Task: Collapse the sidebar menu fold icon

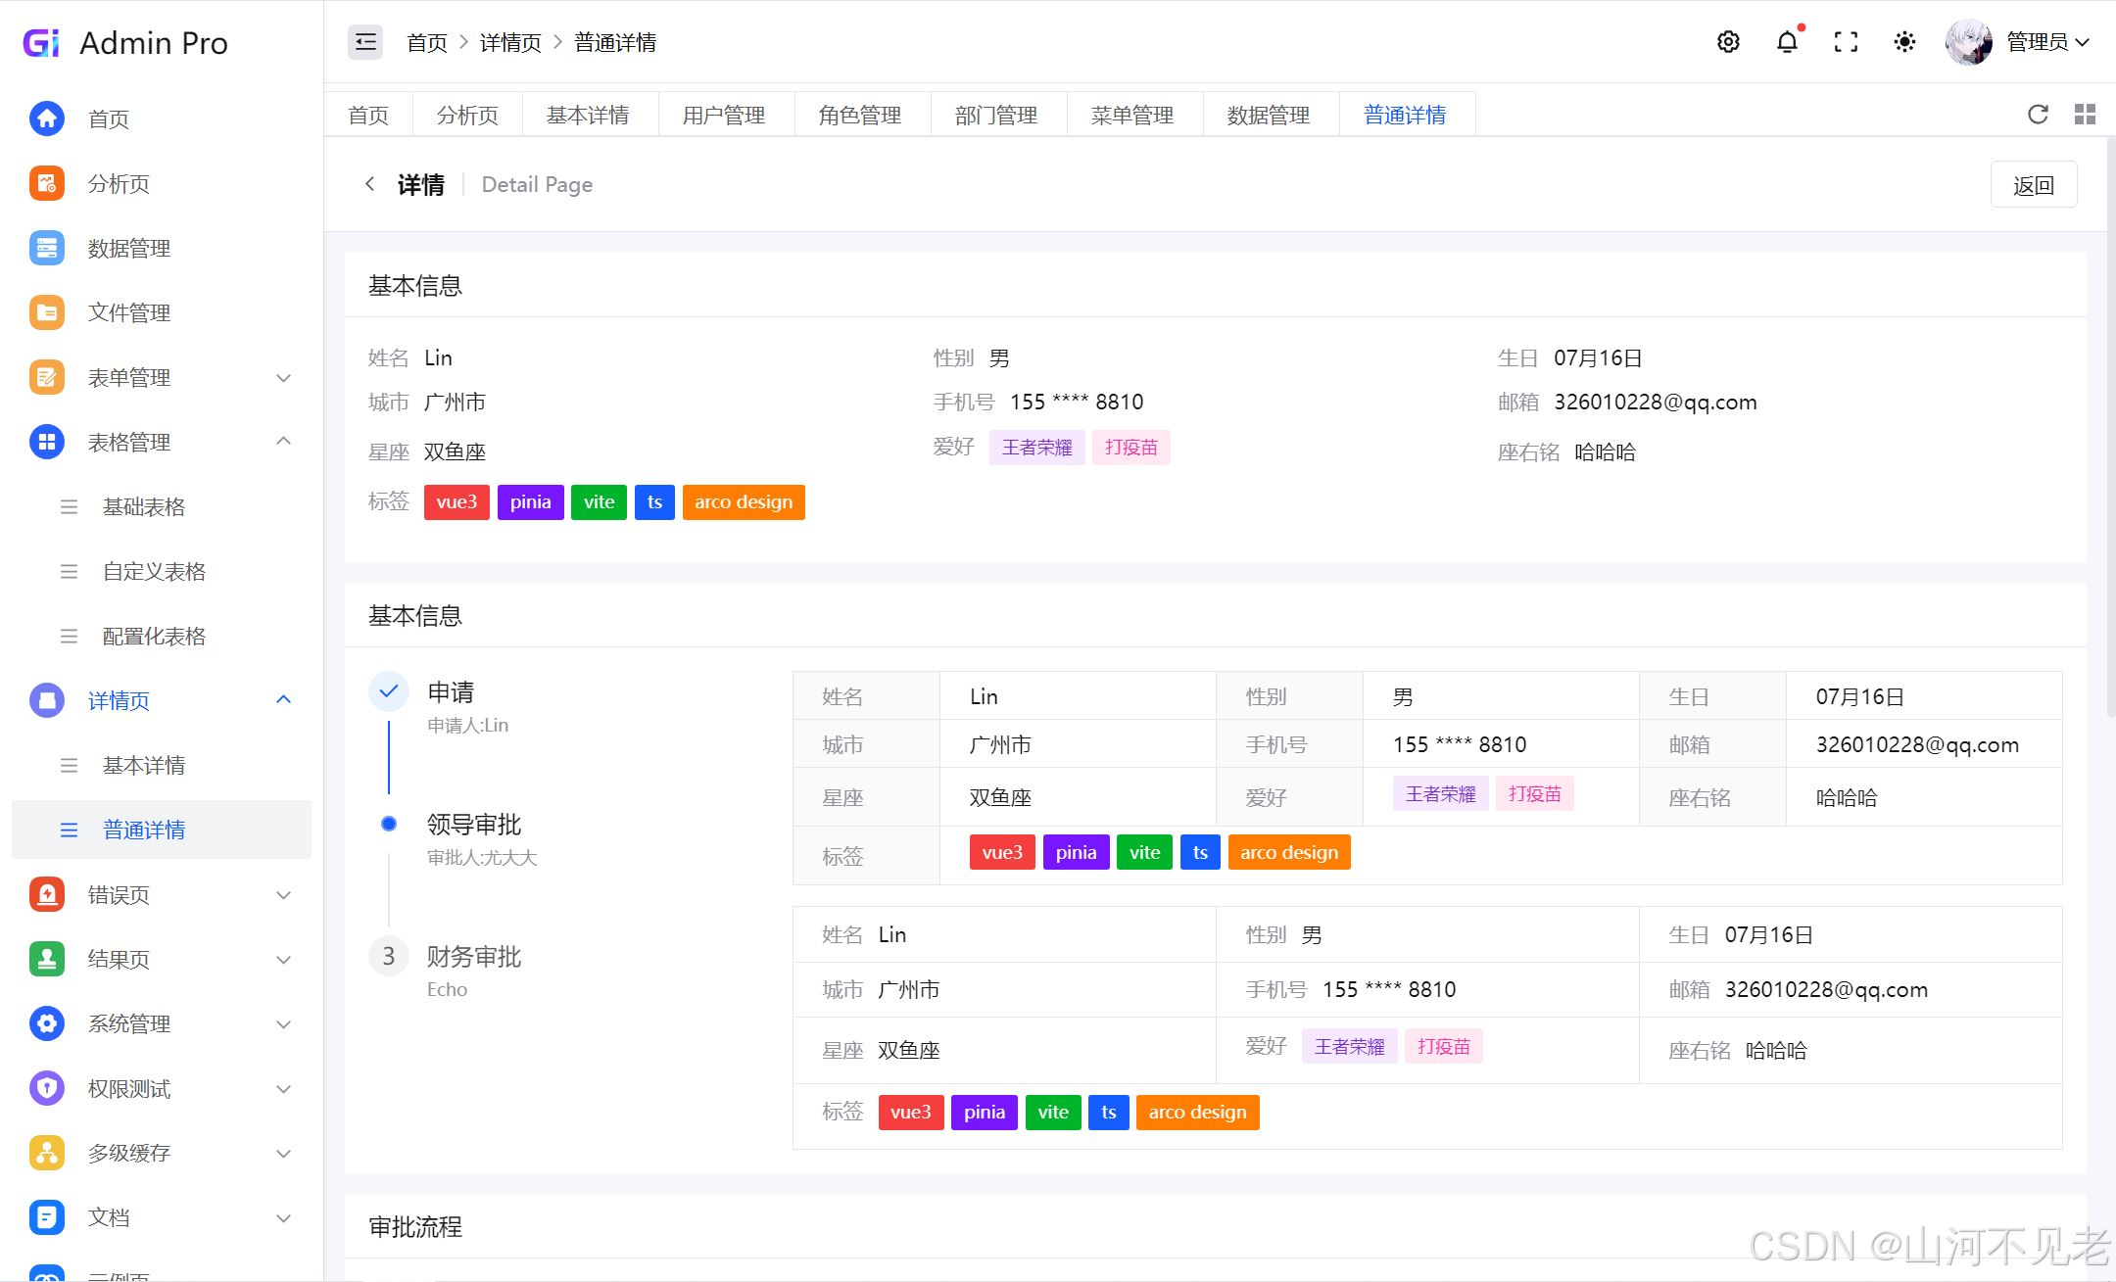Action: click(365, 42)
